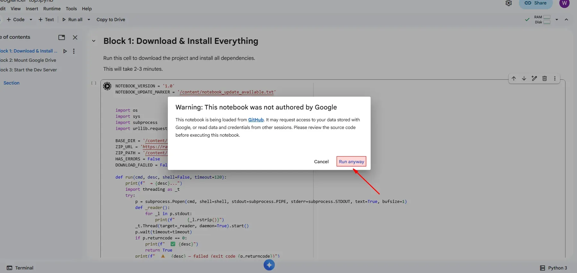Click the line 'Run this cell to download the project'
Screen dimensions: 577x273
(x=179, y=58)
